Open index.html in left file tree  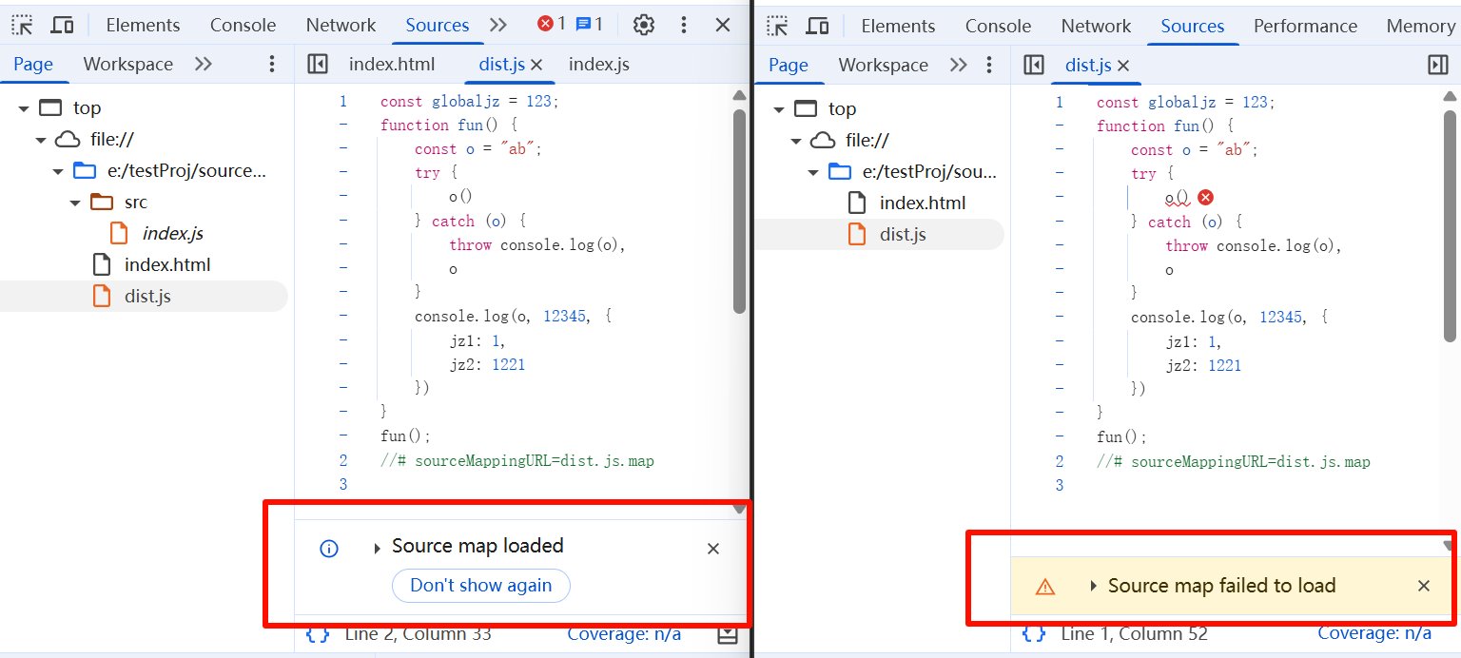coord(167,264)
